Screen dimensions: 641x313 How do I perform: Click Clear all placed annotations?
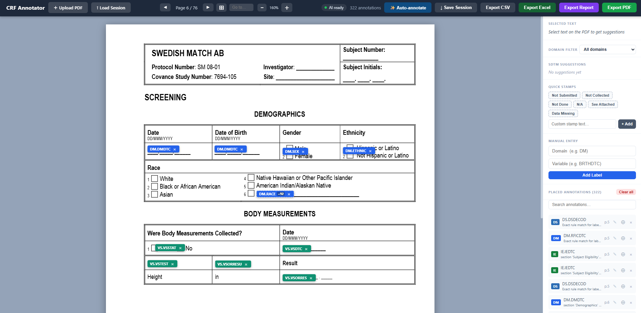click(626, 192)
